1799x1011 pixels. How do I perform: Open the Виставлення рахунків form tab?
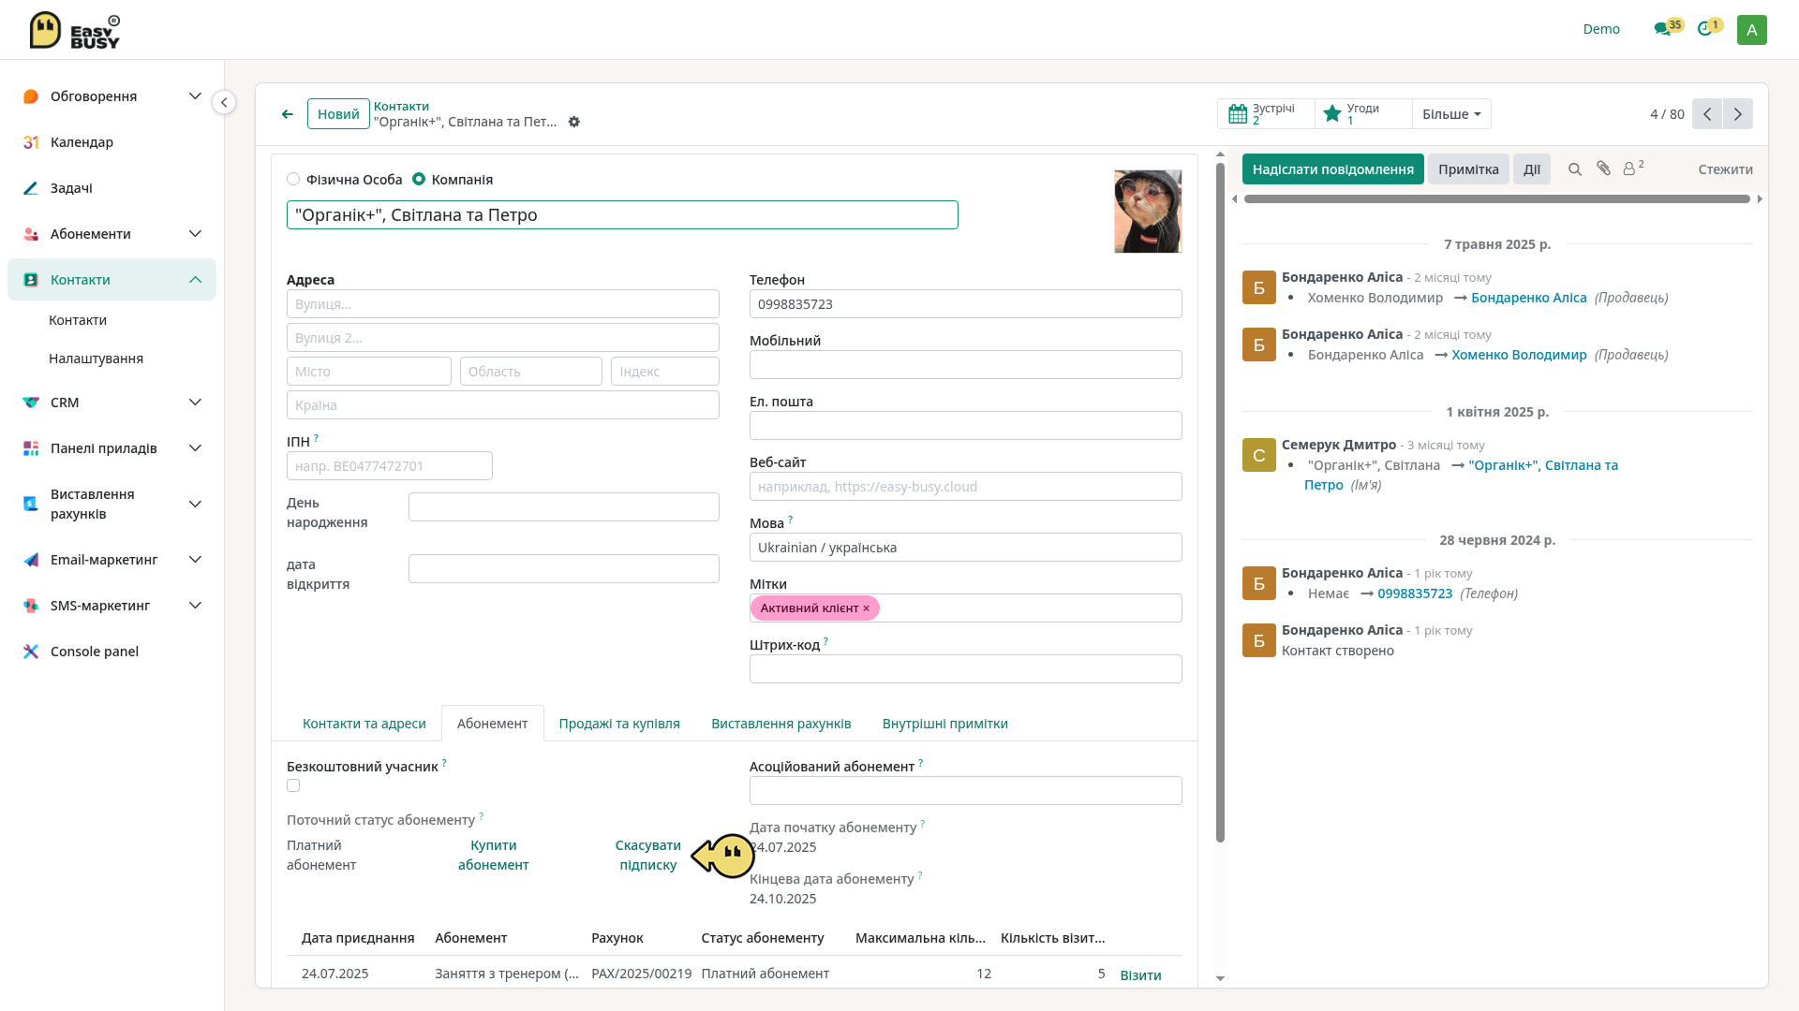[x=781, y=724]
